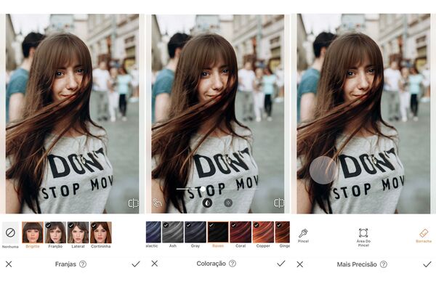This screenshot has width=436, height=281.
Task: Pick the Ginger hair color swatch
Action: [282, 232]
